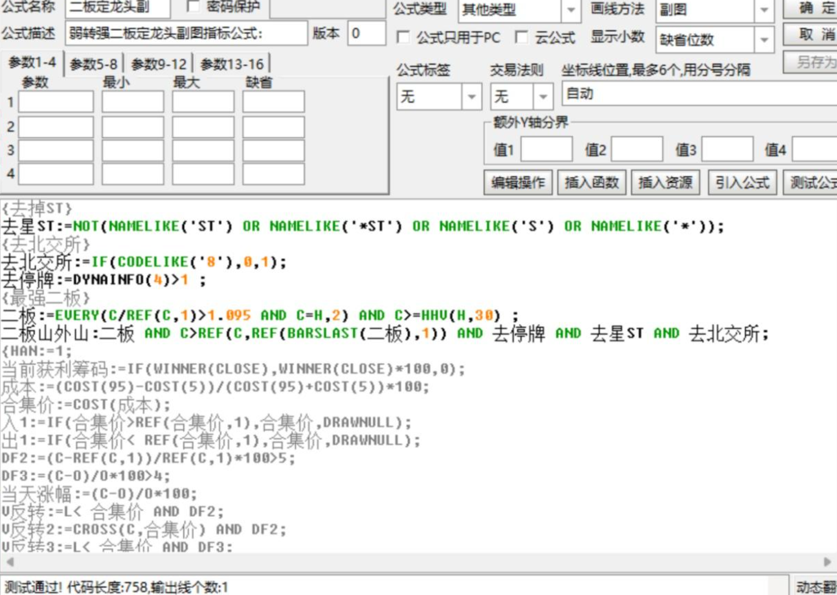The height and width of the screenshot is (595, 837).
Task: Select the 参数13-16 tab
Action: coord(232,64)
